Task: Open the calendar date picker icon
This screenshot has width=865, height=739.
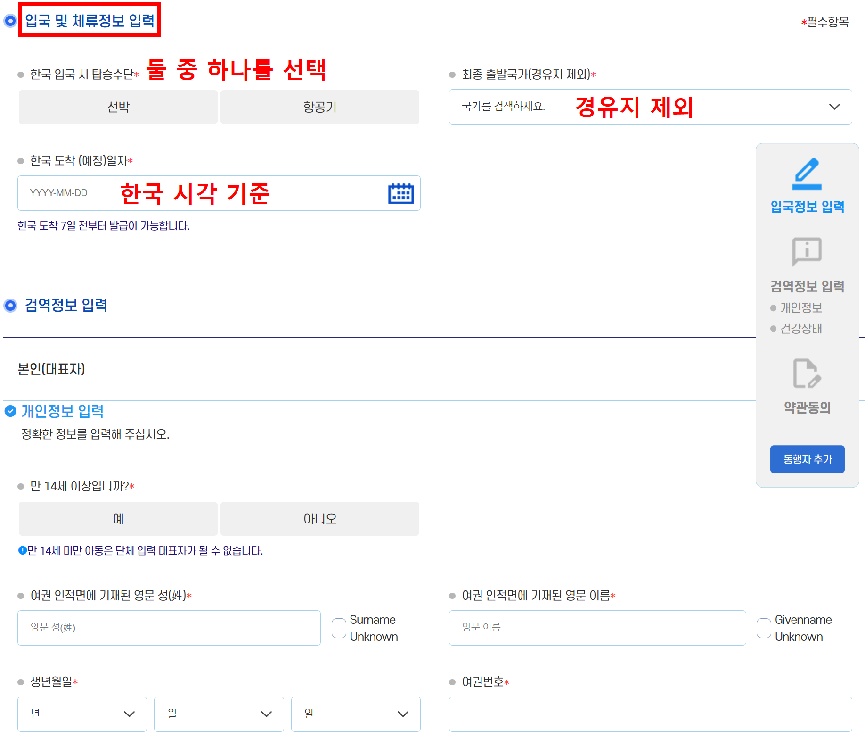Action: (400, 193)
